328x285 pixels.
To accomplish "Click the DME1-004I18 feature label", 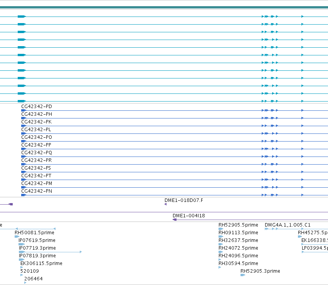I will pyautogui.click(x=189, y=216).
